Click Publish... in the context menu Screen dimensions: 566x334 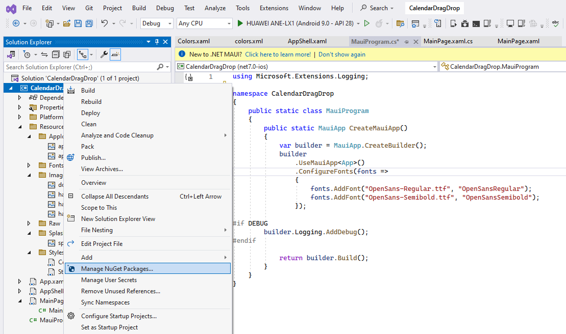[x=147, y=158]
